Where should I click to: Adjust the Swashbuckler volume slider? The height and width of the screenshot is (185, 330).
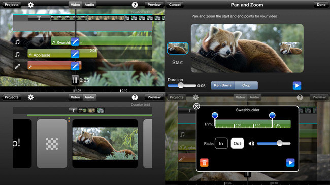tap(274, 143)
